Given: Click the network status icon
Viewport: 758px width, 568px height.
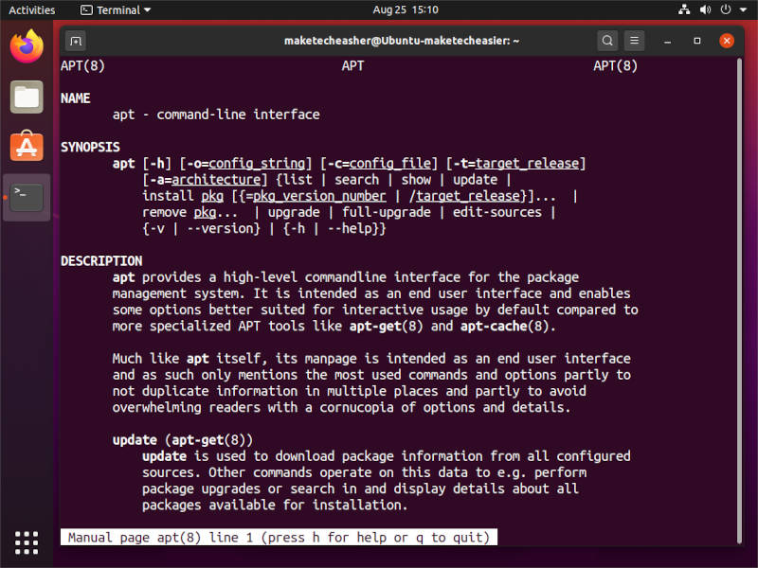Looking at the screenshot, I should pyautogui.click(x=686, y=10).
